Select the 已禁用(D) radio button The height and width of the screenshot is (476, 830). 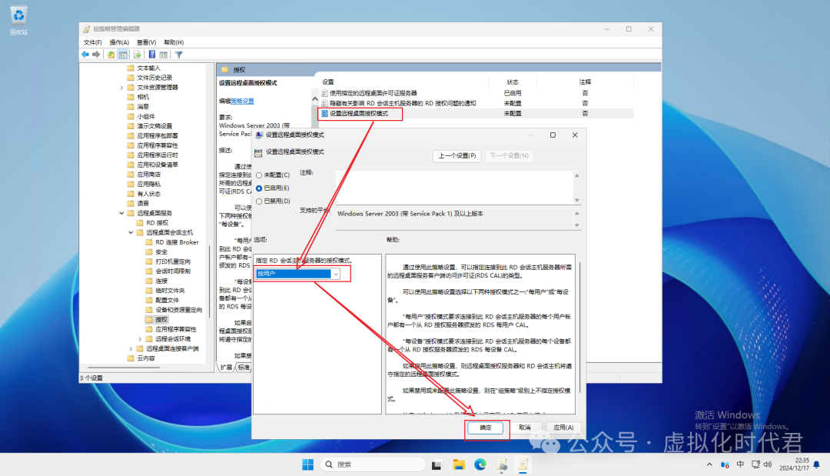[x=259, y=201]
